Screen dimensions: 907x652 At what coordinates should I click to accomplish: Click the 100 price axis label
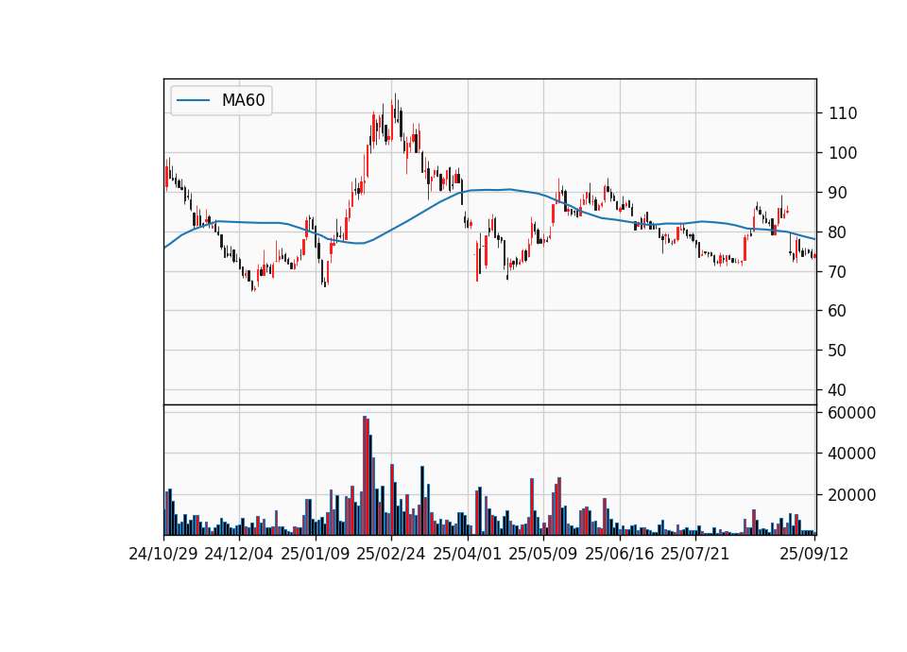tap(843, 153)
